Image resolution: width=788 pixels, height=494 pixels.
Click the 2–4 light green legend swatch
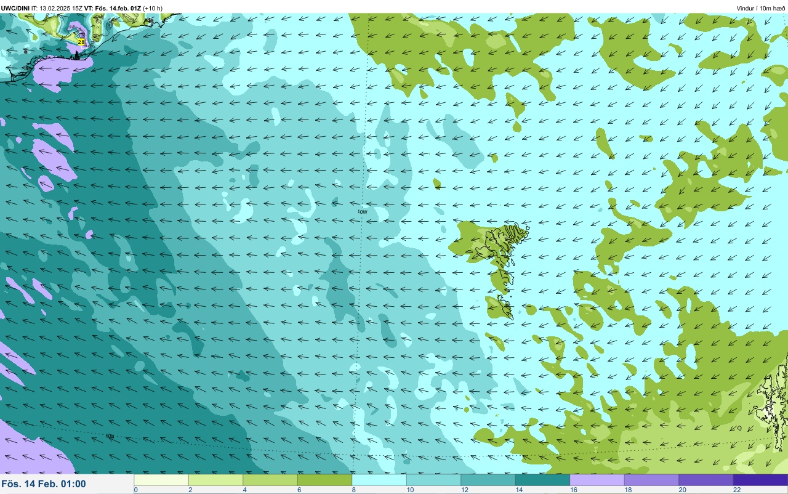[215, 480]
